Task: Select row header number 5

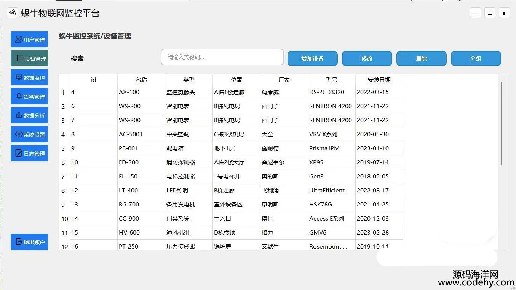Action: pyautogui.click(x=63, y=148)
